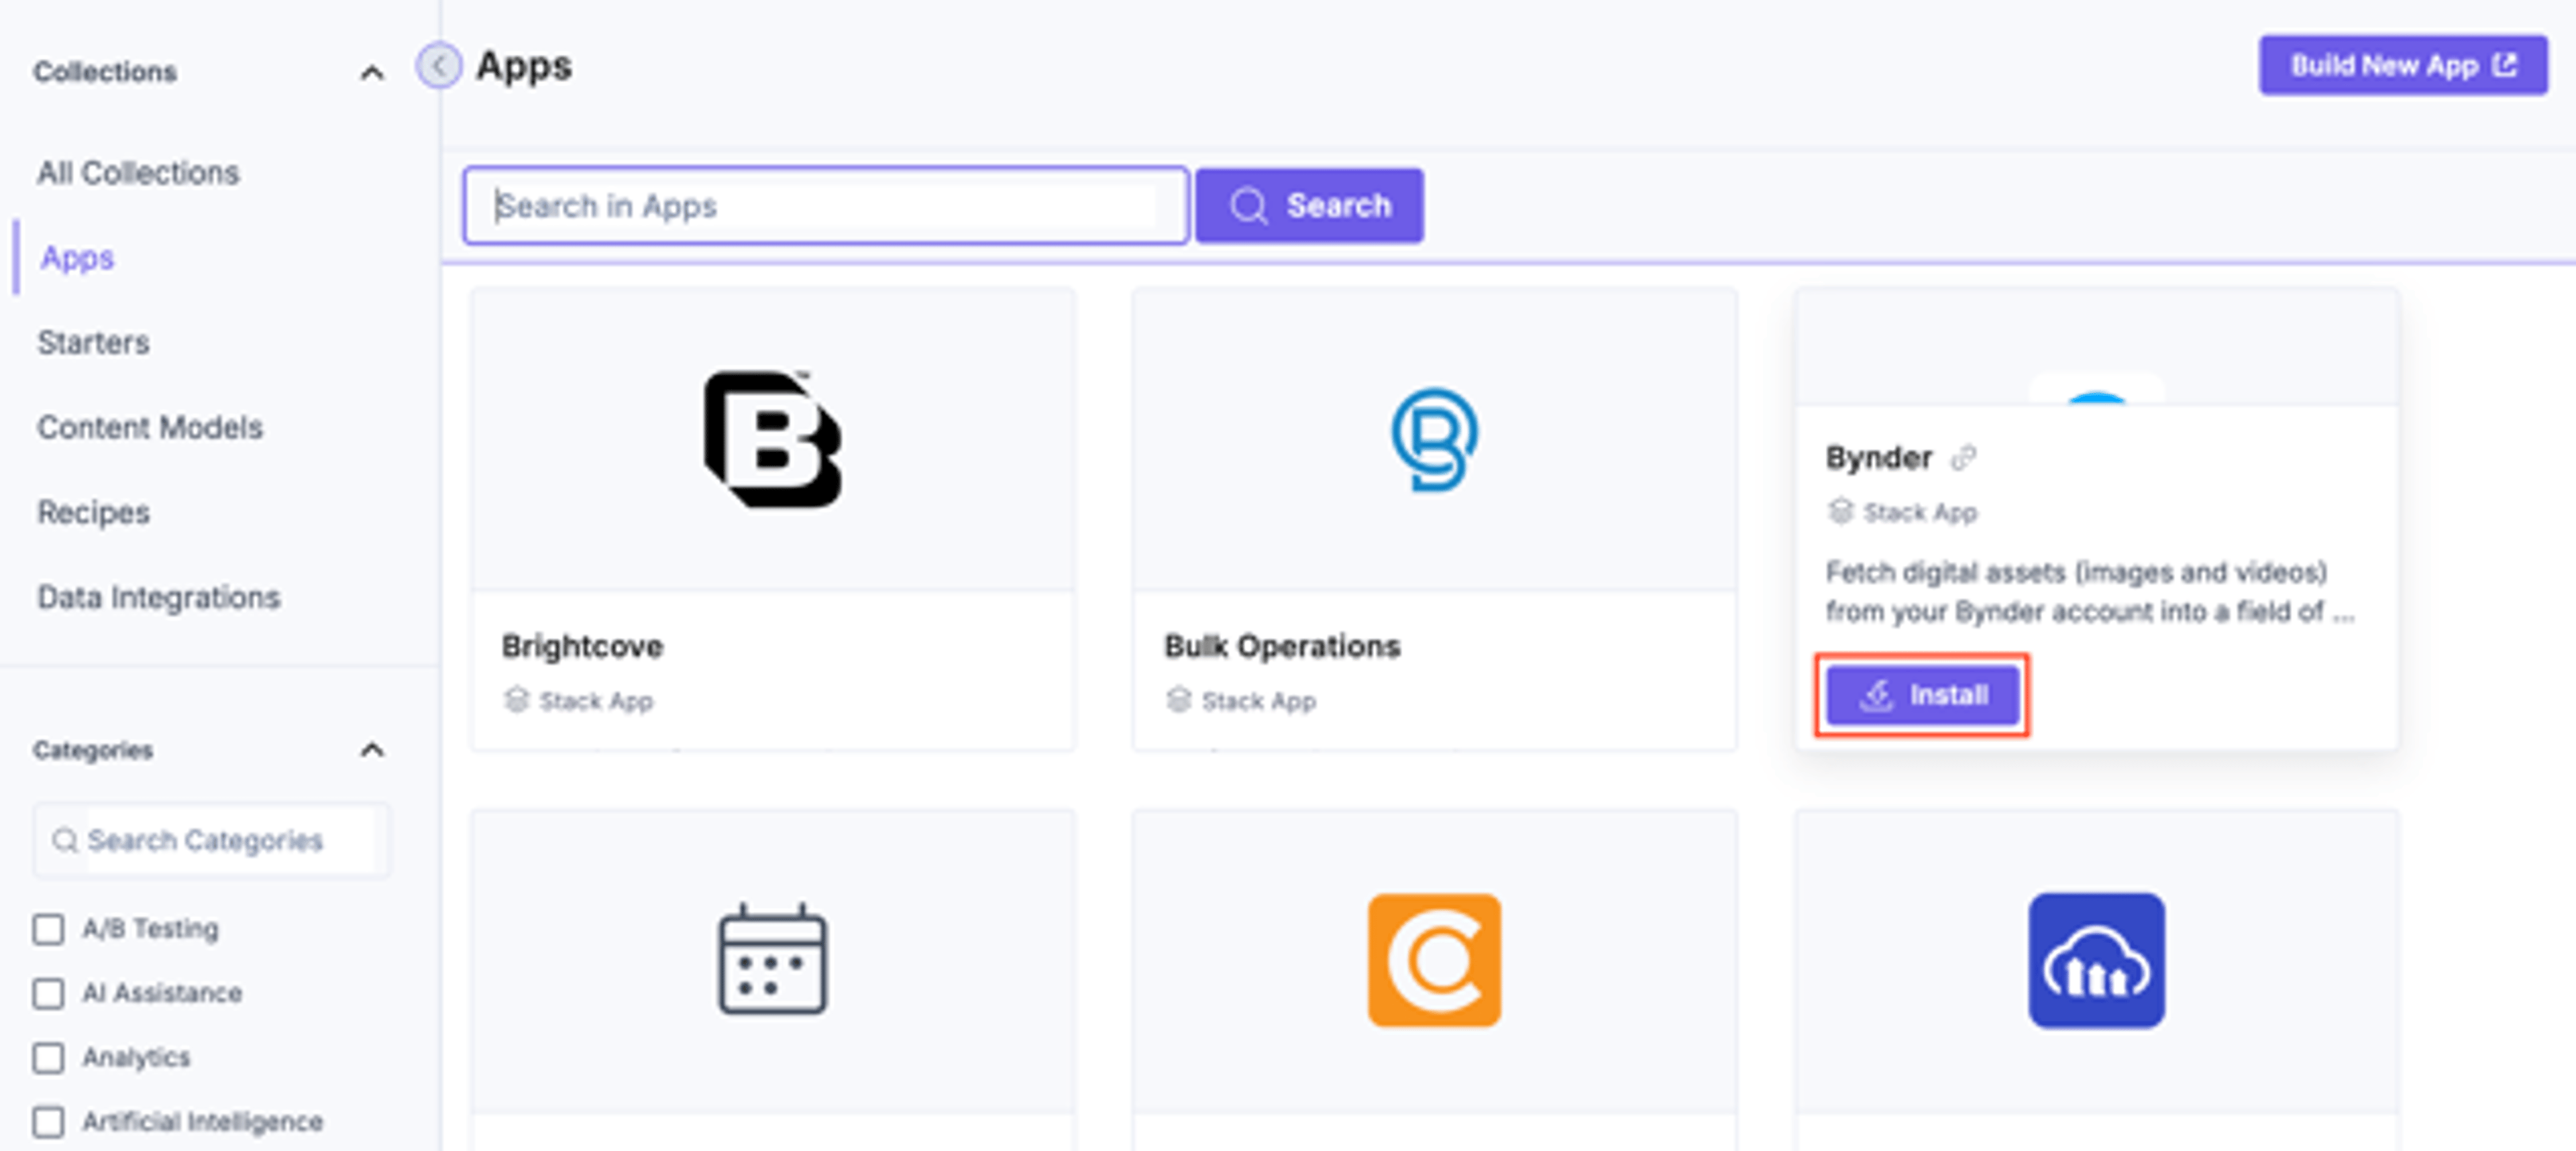Open the Bynder app title
The height and width of the screenshot is (1151, 2576).
coord(1879,458)
